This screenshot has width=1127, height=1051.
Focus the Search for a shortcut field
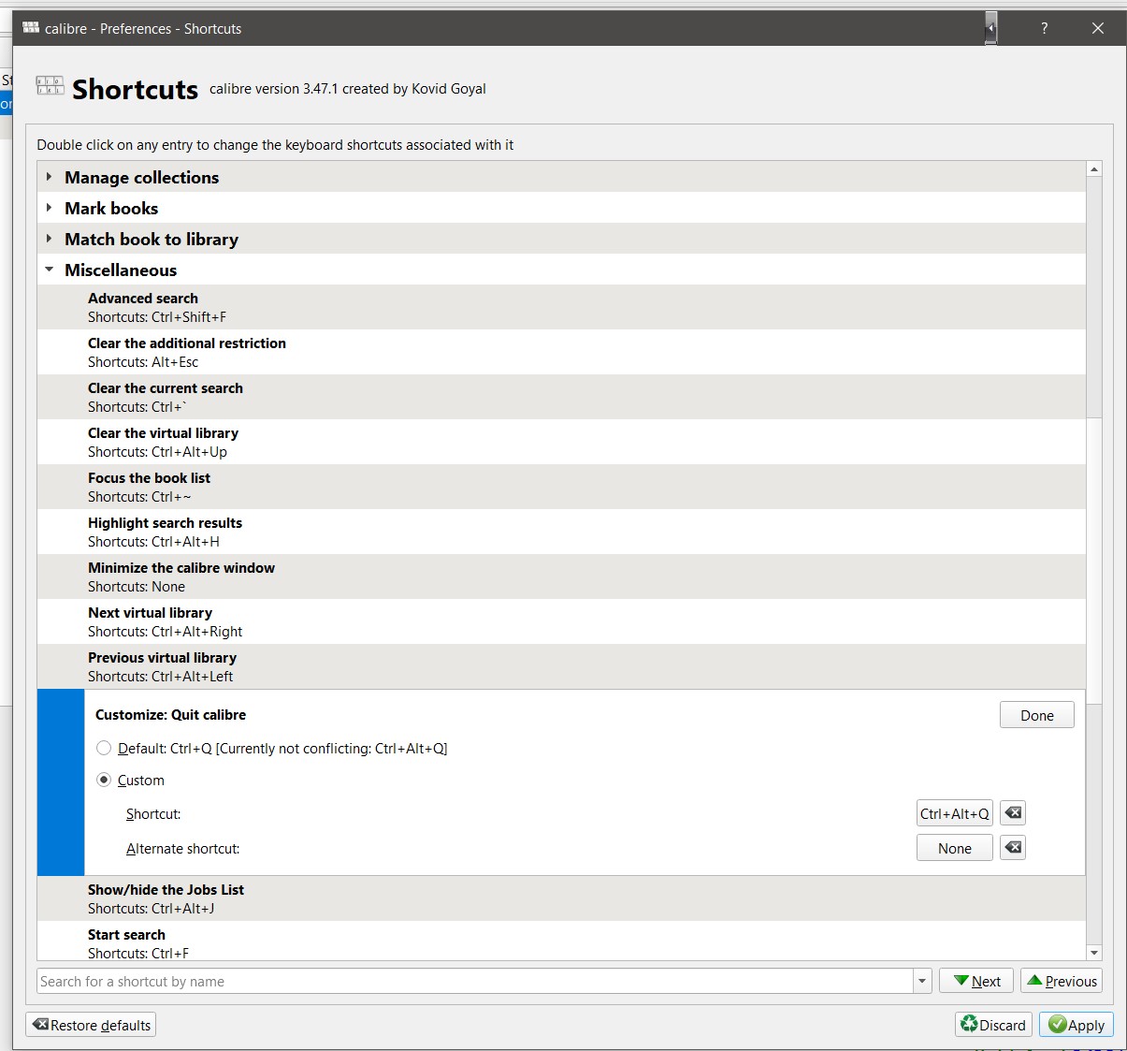(475, 981)
